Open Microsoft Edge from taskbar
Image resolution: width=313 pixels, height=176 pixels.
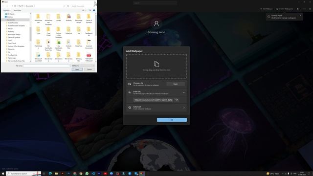click(x=50, y=174)
